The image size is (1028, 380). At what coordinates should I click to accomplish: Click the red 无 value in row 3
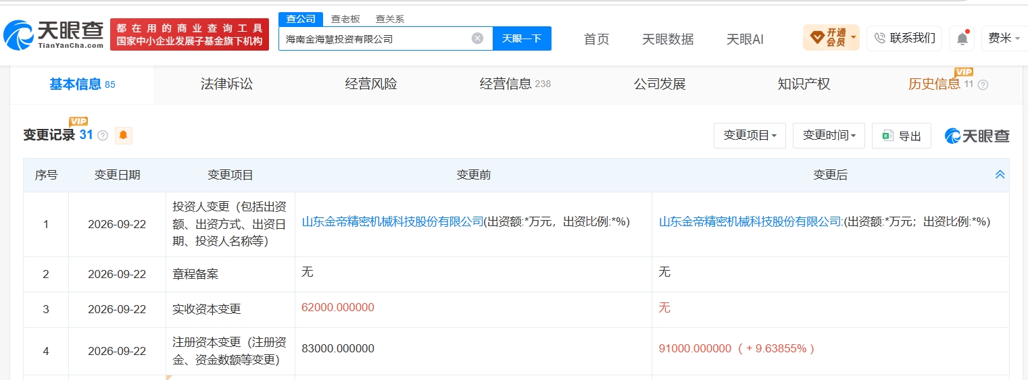click(664, 308)
